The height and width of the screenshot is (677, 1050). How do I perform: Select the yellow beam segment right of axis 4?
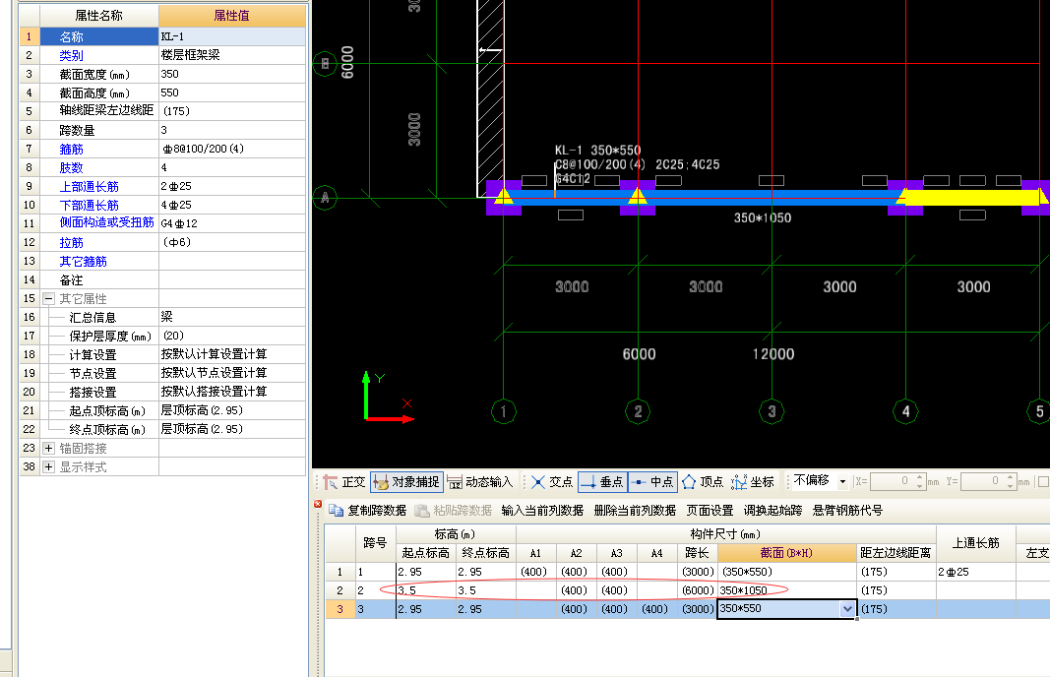coord(971,197)
